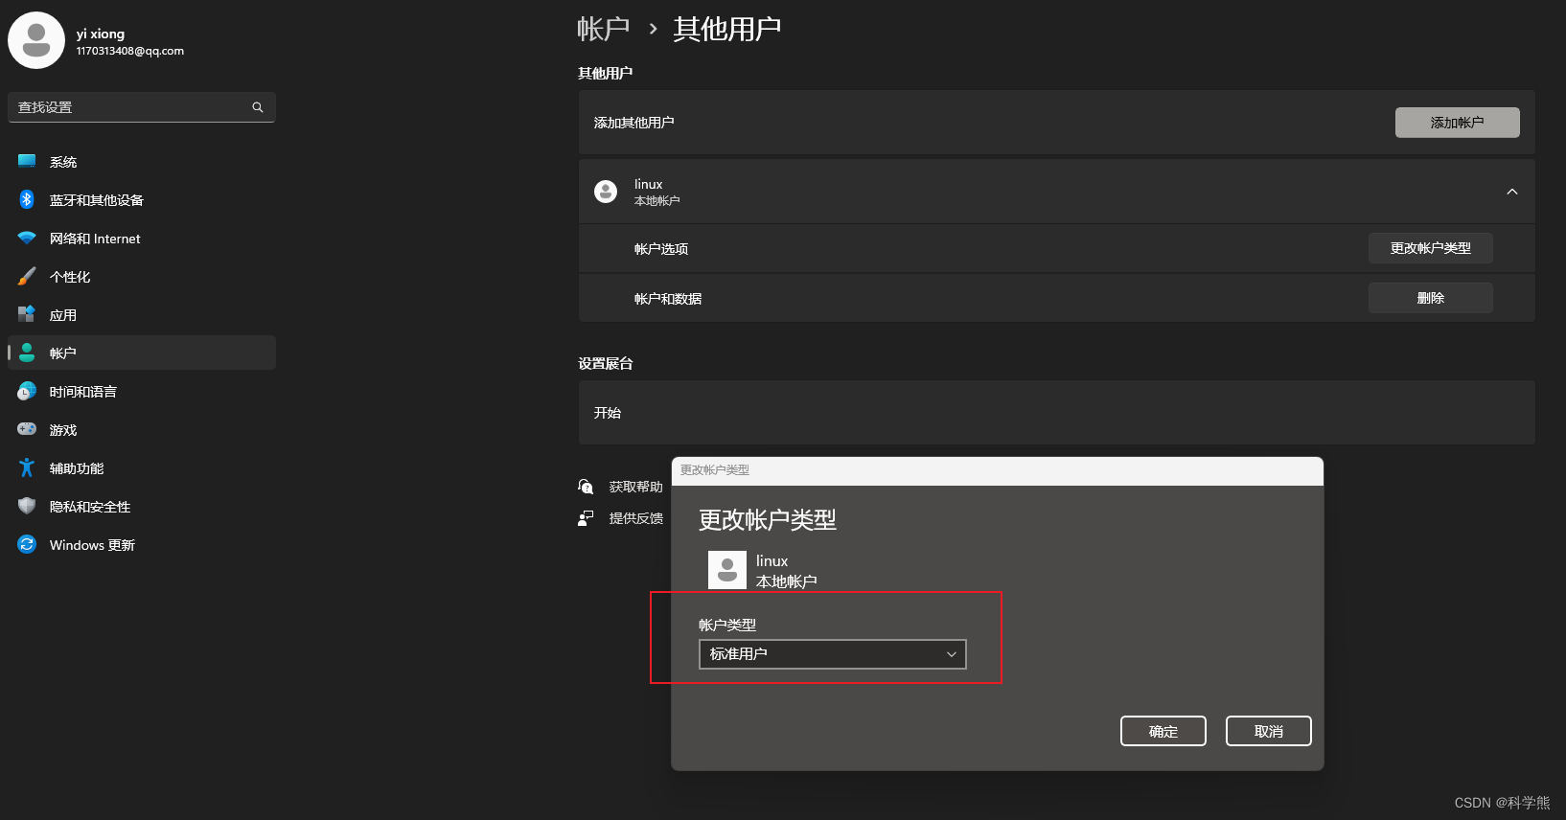
Task: Click the paintbrush icon for 个性化
Action: point(27,276)
